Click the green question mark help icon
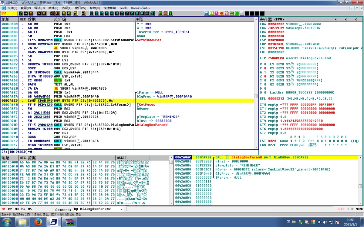Screen dimensions: 364x227 (170, 13)
